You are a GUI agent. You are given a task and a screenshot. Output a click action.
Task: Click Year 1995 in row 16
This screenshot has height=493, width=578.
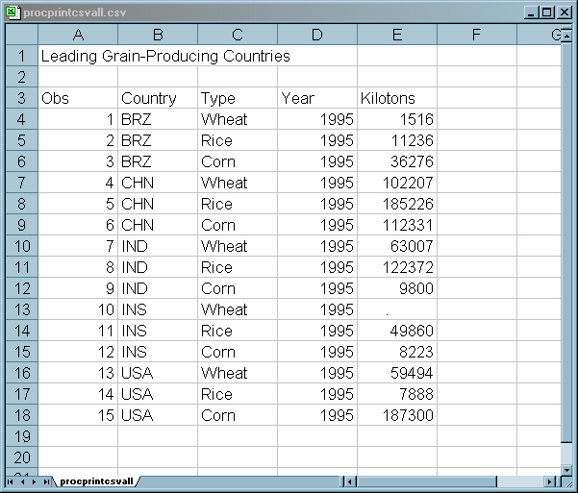pyautogui.click(x=317, y=373)
